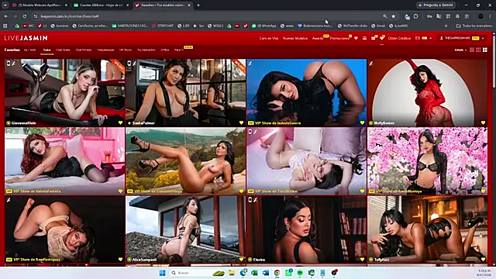
Task: Toggle favorite heart on GabrielaOrtega card
Action: (x=241, y=191)
